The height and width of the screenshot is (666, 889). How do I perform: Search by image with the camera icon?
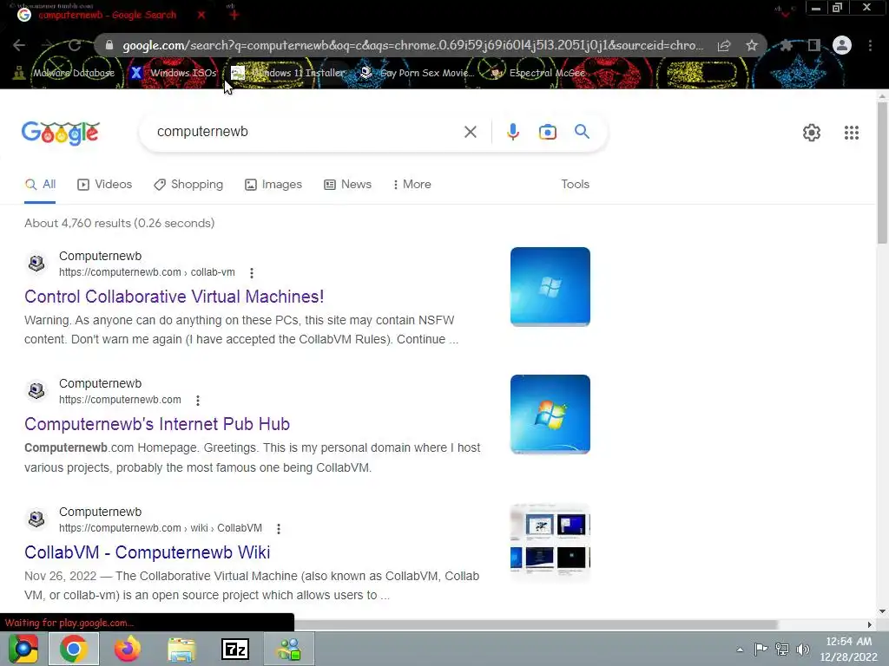tap(547, 132)
